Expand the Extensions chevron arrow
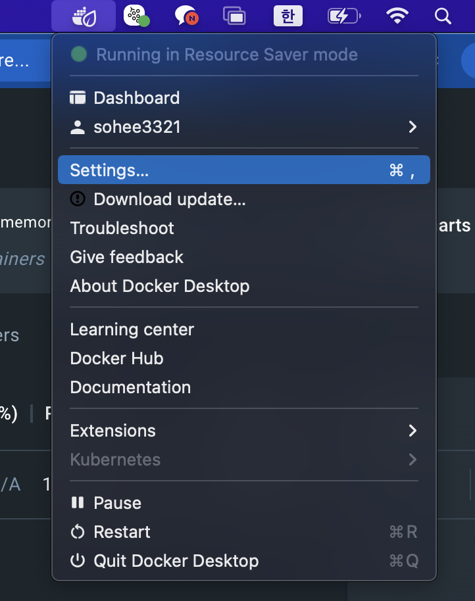This screenshot has height=601, width=475. coord(413,431)
